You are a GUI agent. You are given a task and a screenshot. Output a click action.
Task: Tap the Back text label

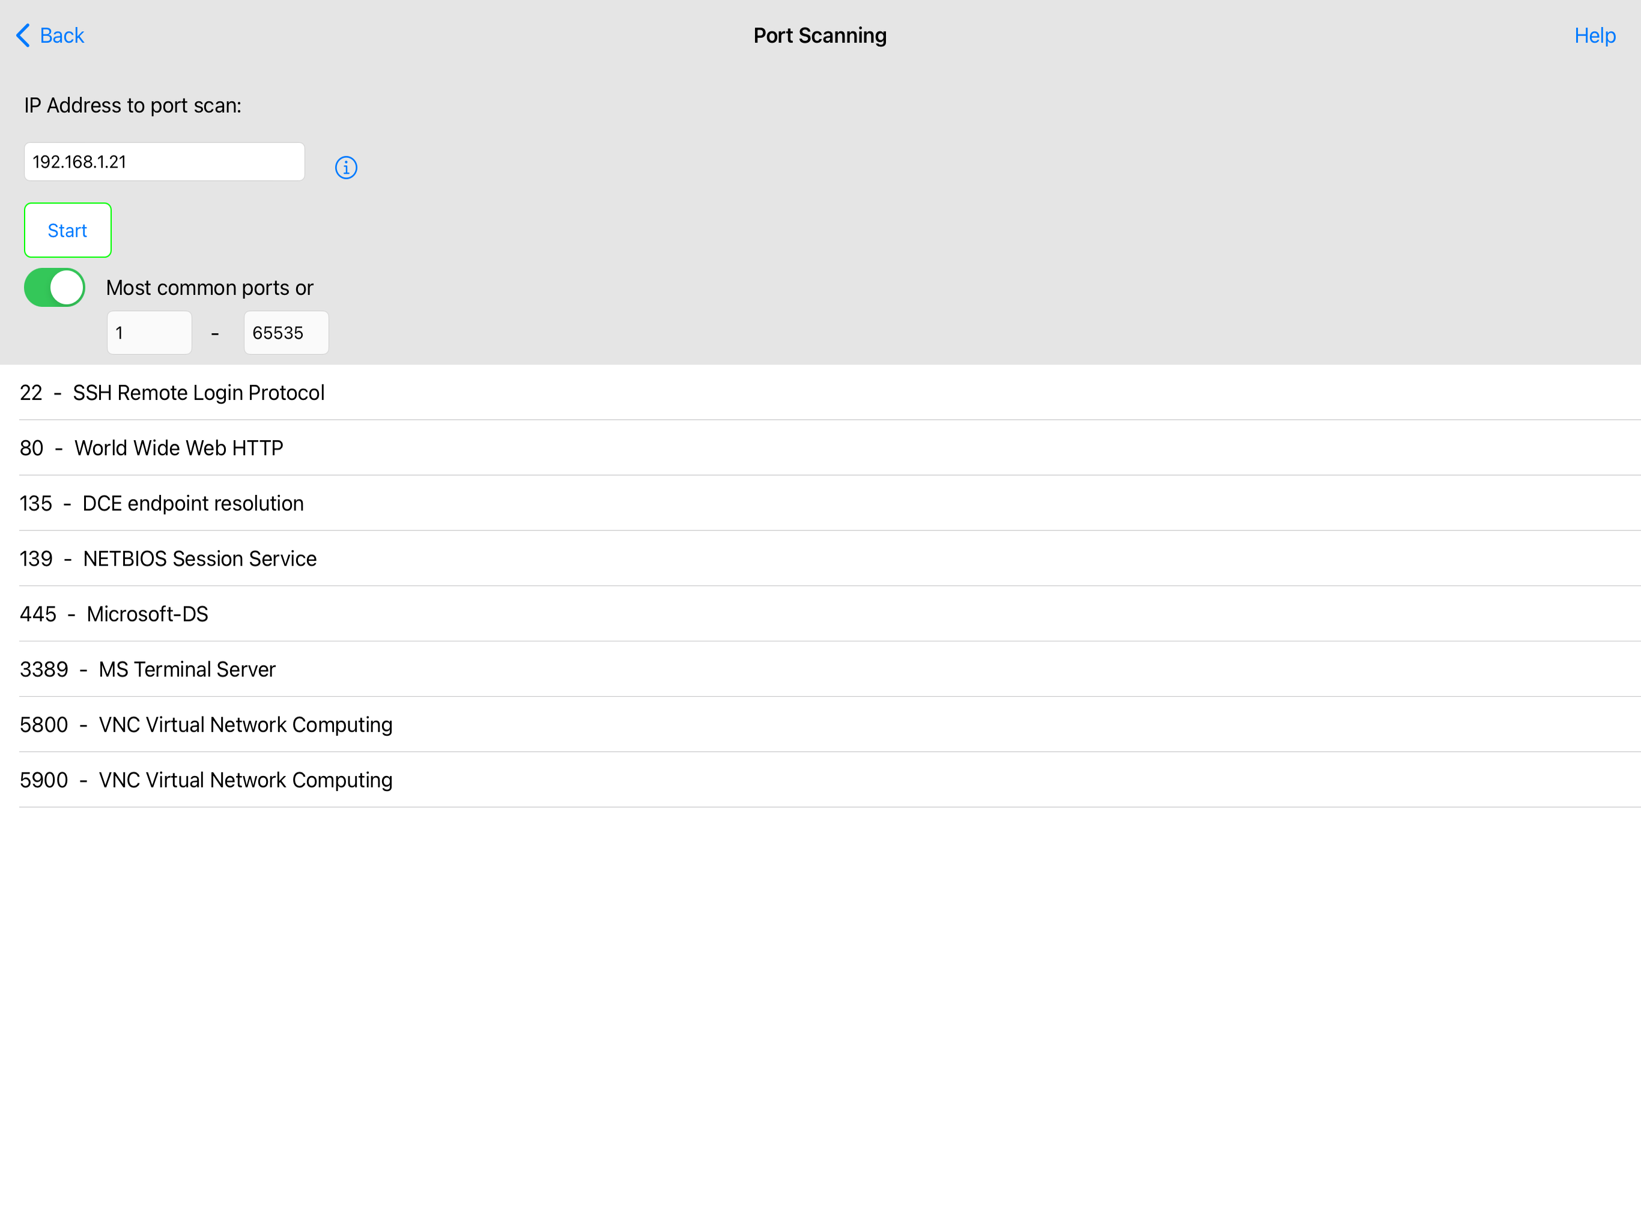62,35
